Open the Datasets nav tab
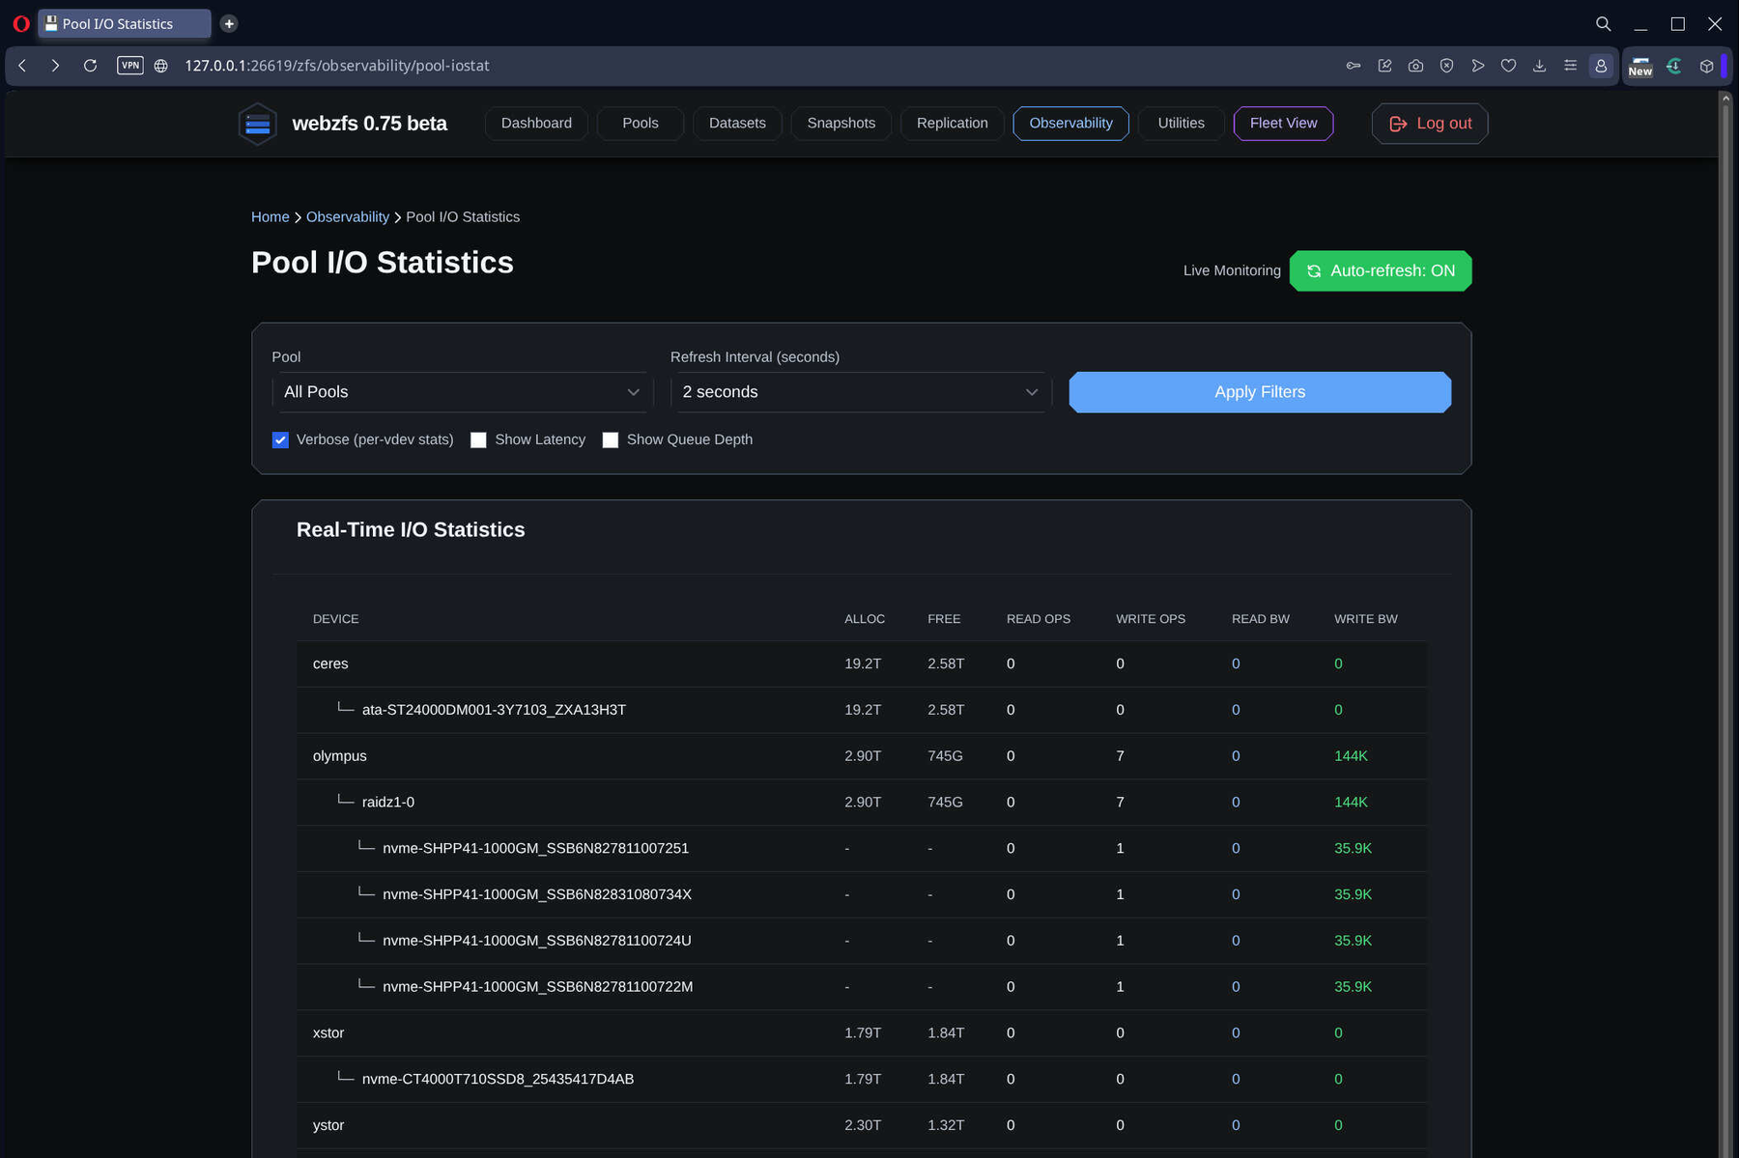This screenshot has height=1158, width=1739. click(737, 124)
